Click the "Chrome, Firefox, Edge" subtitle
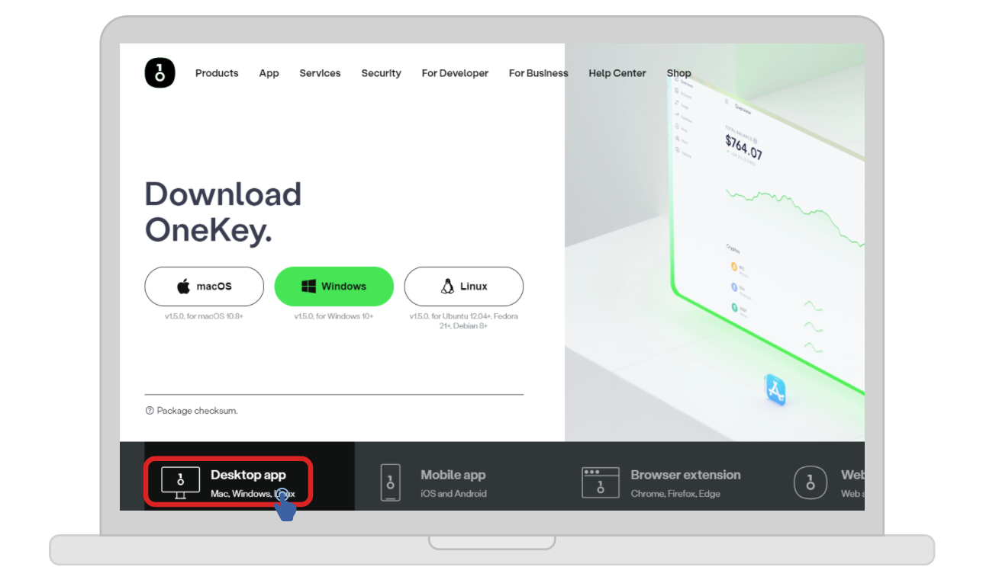Image resolution: width=983 pixels, height=583 pixels. pos(675,494)
